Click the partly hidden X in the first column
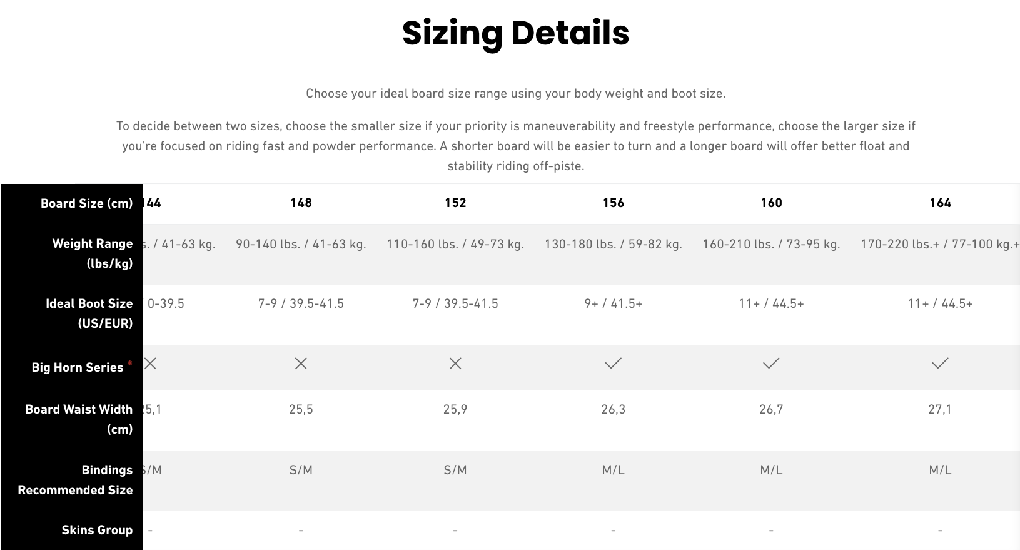This screenshot has height=550, width=1020. click(150, 364)
